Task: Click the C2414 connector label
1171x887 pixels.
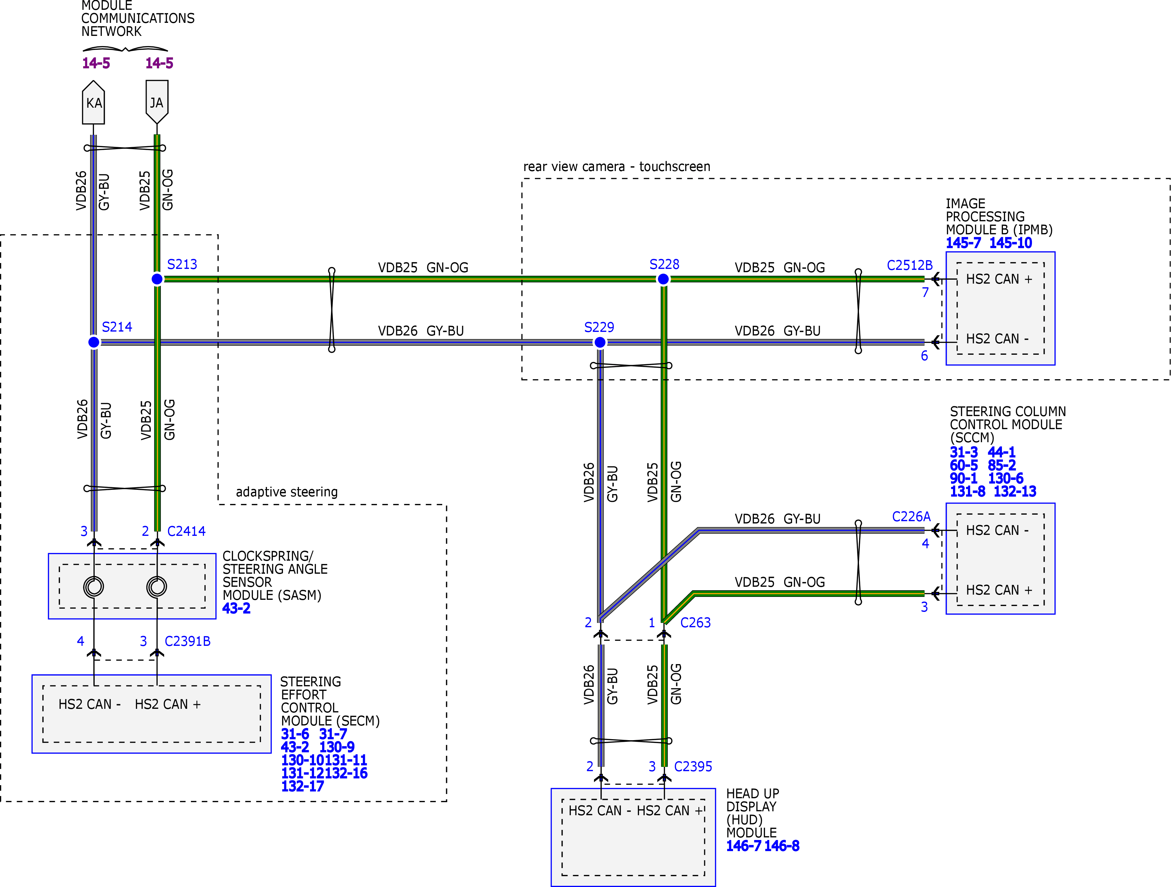Action: (186, 531)
